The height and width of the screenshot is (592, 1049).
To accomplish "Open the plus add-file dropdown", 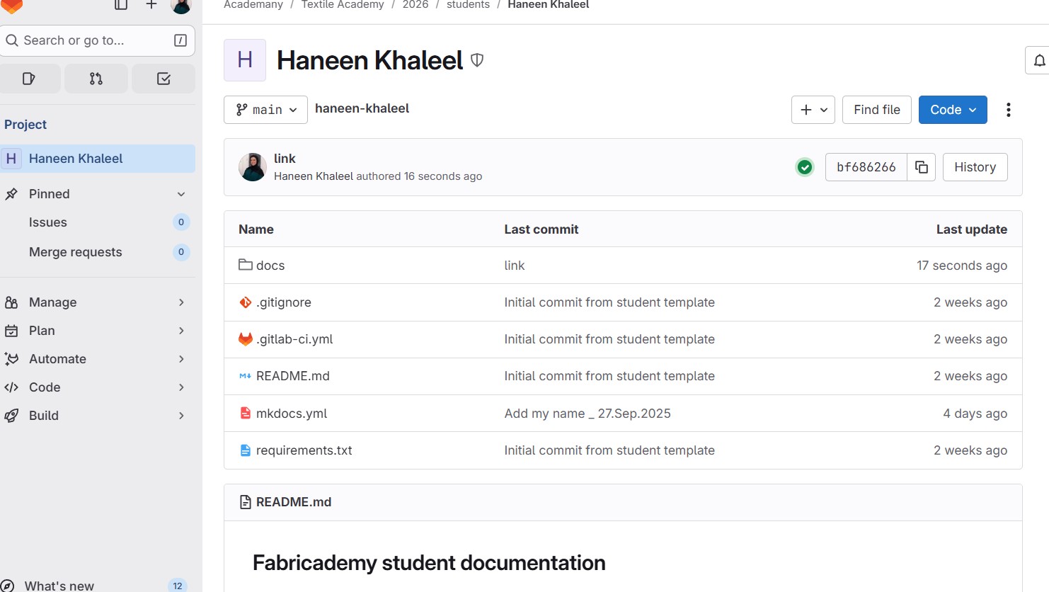I will (813, 110).
